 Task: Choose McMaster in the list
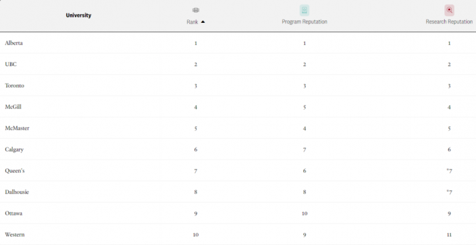coord(17,129)
